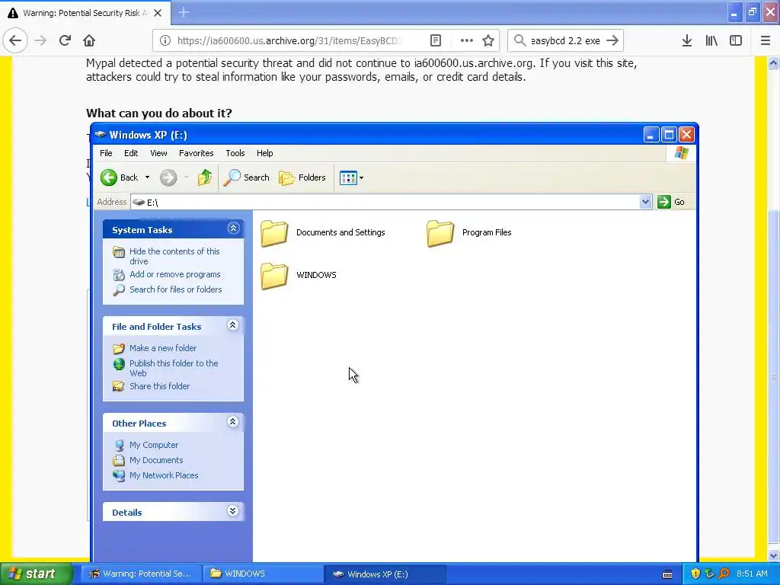Collapse the System Tasks panel
780x585 pixels.
coord(233,229)
